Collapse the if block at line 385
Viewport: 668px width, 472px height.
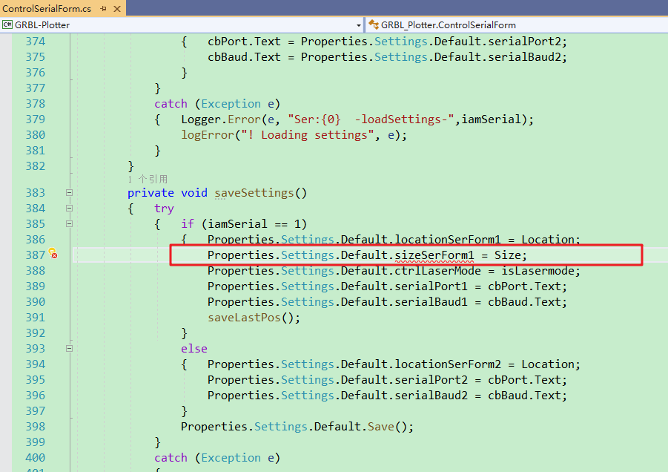(x=69, y=224)
